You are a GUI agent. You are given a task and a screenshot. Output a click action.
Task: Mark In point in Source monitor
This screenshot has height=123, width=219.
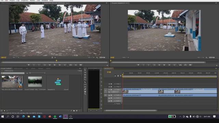34,65
